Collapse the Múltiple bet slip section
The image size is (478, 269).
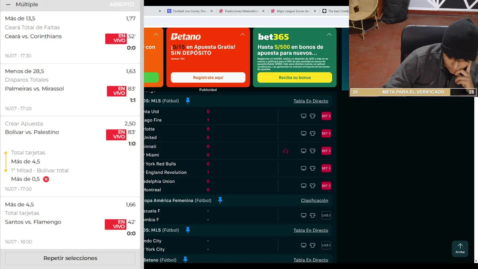[8, 4]
